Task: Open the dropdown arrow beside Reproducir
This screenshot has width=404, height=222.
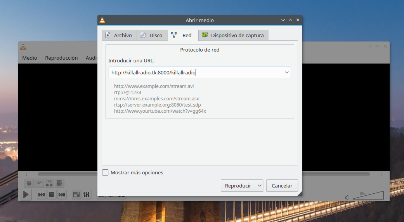Action: pos(260,186)
